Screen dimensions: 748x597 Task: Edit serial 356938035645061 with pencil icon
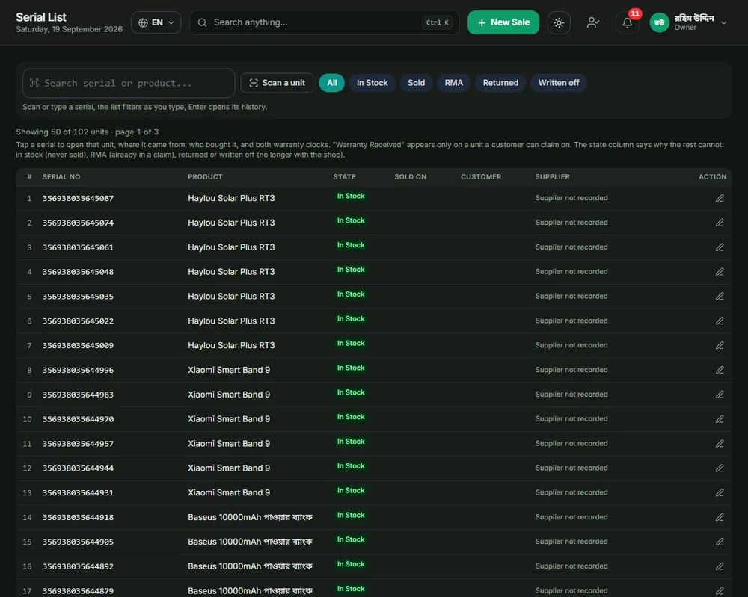(720, 247)
